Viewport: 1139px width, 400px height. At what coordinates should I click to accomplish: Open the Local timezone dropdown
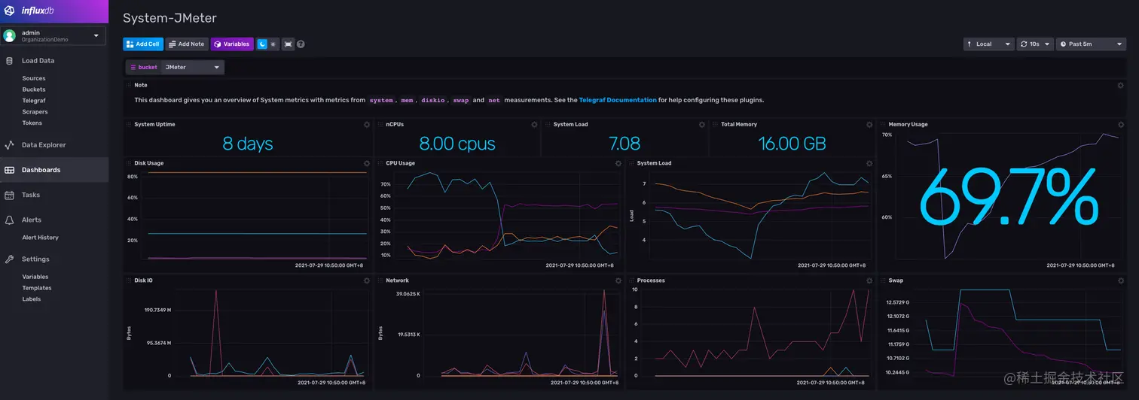coord(988,44)
